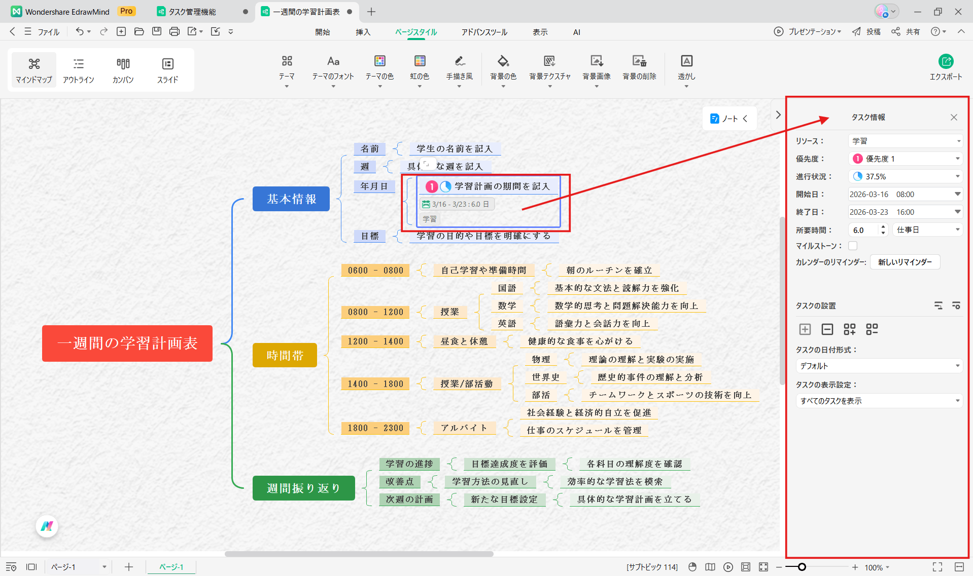Viewport: 973px width, 576px height.
Task: Open the 透かし watermark tool
Action: 686,70
